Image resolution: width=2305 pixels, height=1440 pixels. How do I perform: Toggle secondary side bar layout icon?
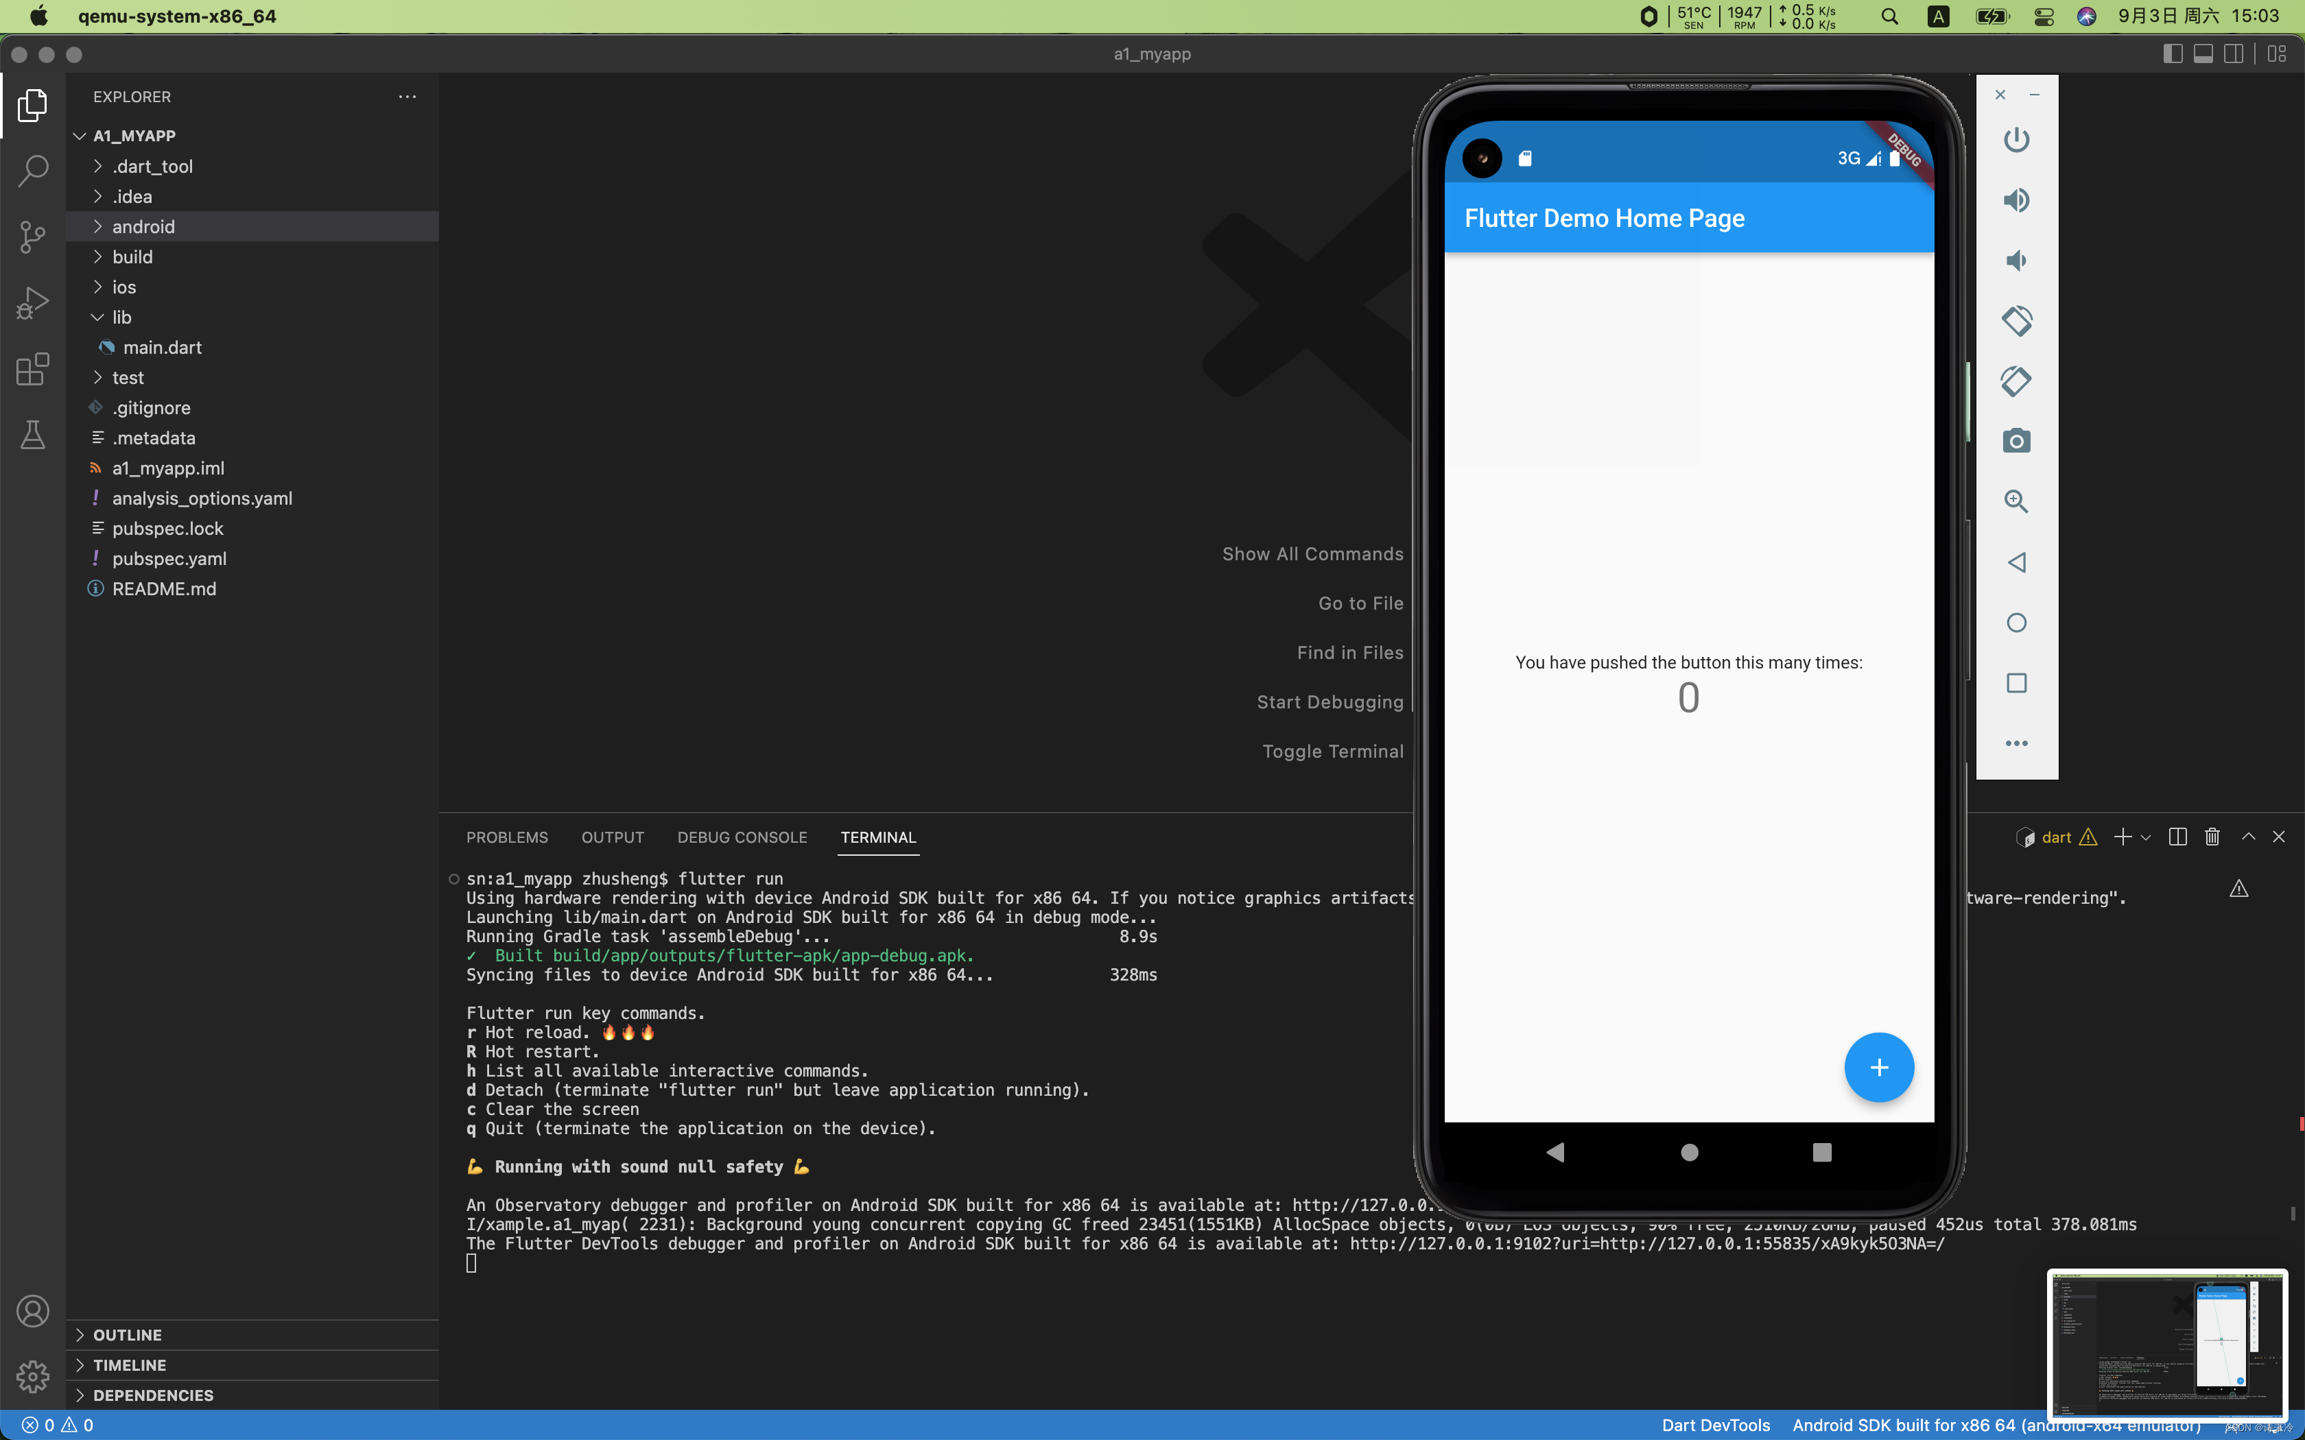(x=2234, y=54)
